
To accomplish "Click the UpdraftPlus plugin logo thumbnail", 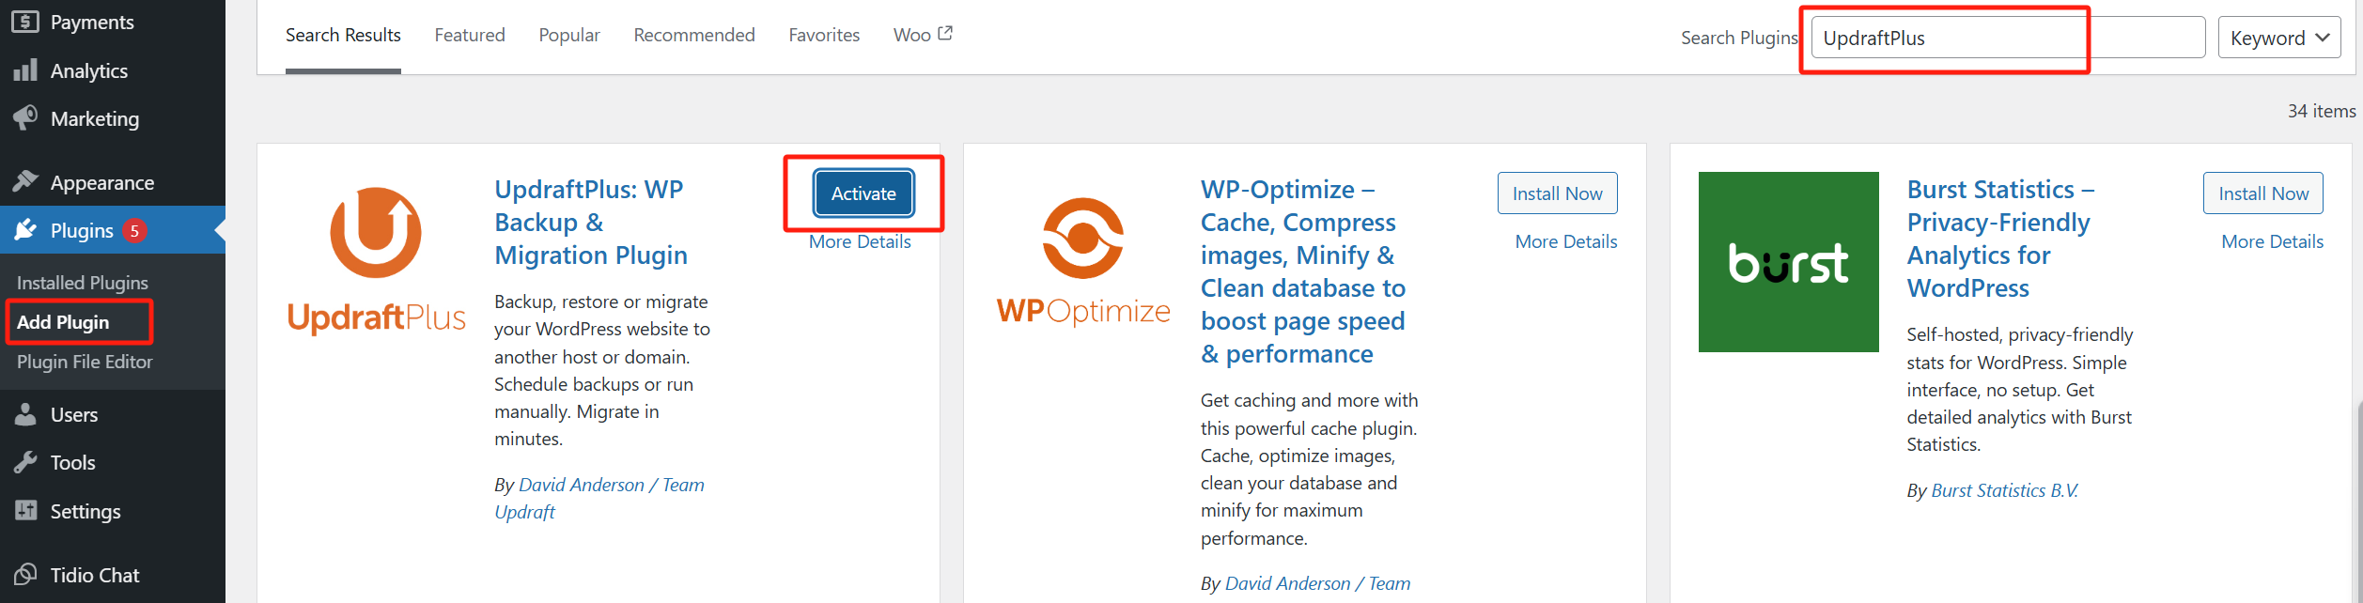I will tap(376, 260).
